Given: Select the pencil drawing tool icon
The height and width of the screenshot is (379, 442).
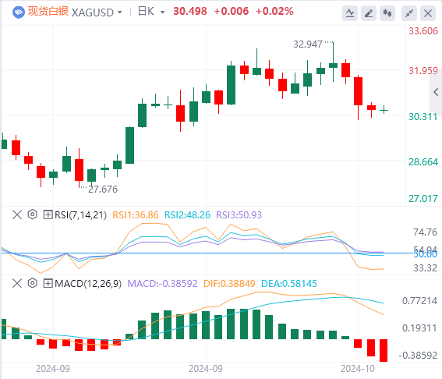Looking at the screenshot, I should pos(369,13).
